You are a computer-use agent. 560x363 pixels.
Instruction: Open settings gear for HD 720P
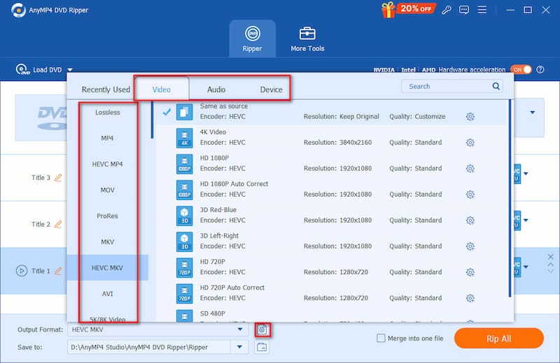point(470,272)
